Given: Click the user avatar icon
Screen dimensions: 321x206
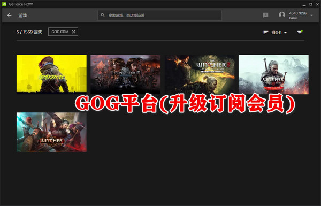Looking at the screenshot, I should (x=282, y=15).
